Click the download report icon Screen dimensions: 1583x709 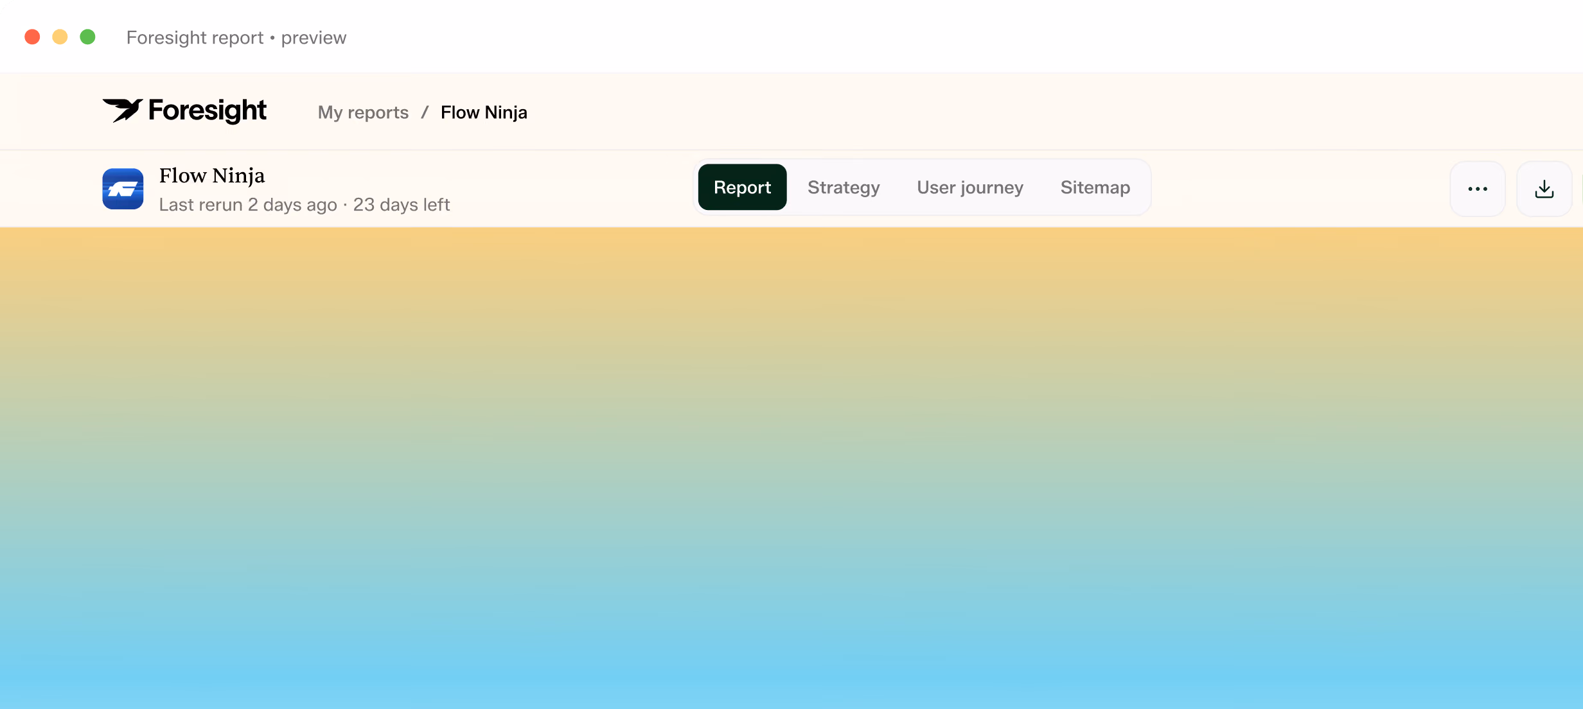[1544, 189]
